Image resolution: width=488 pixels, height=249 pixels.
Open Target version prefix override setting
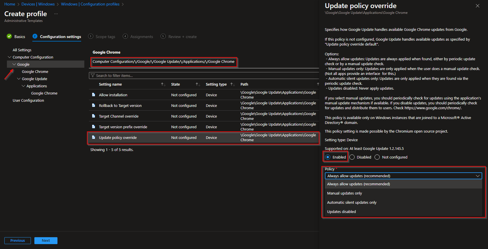pos(123,127)
